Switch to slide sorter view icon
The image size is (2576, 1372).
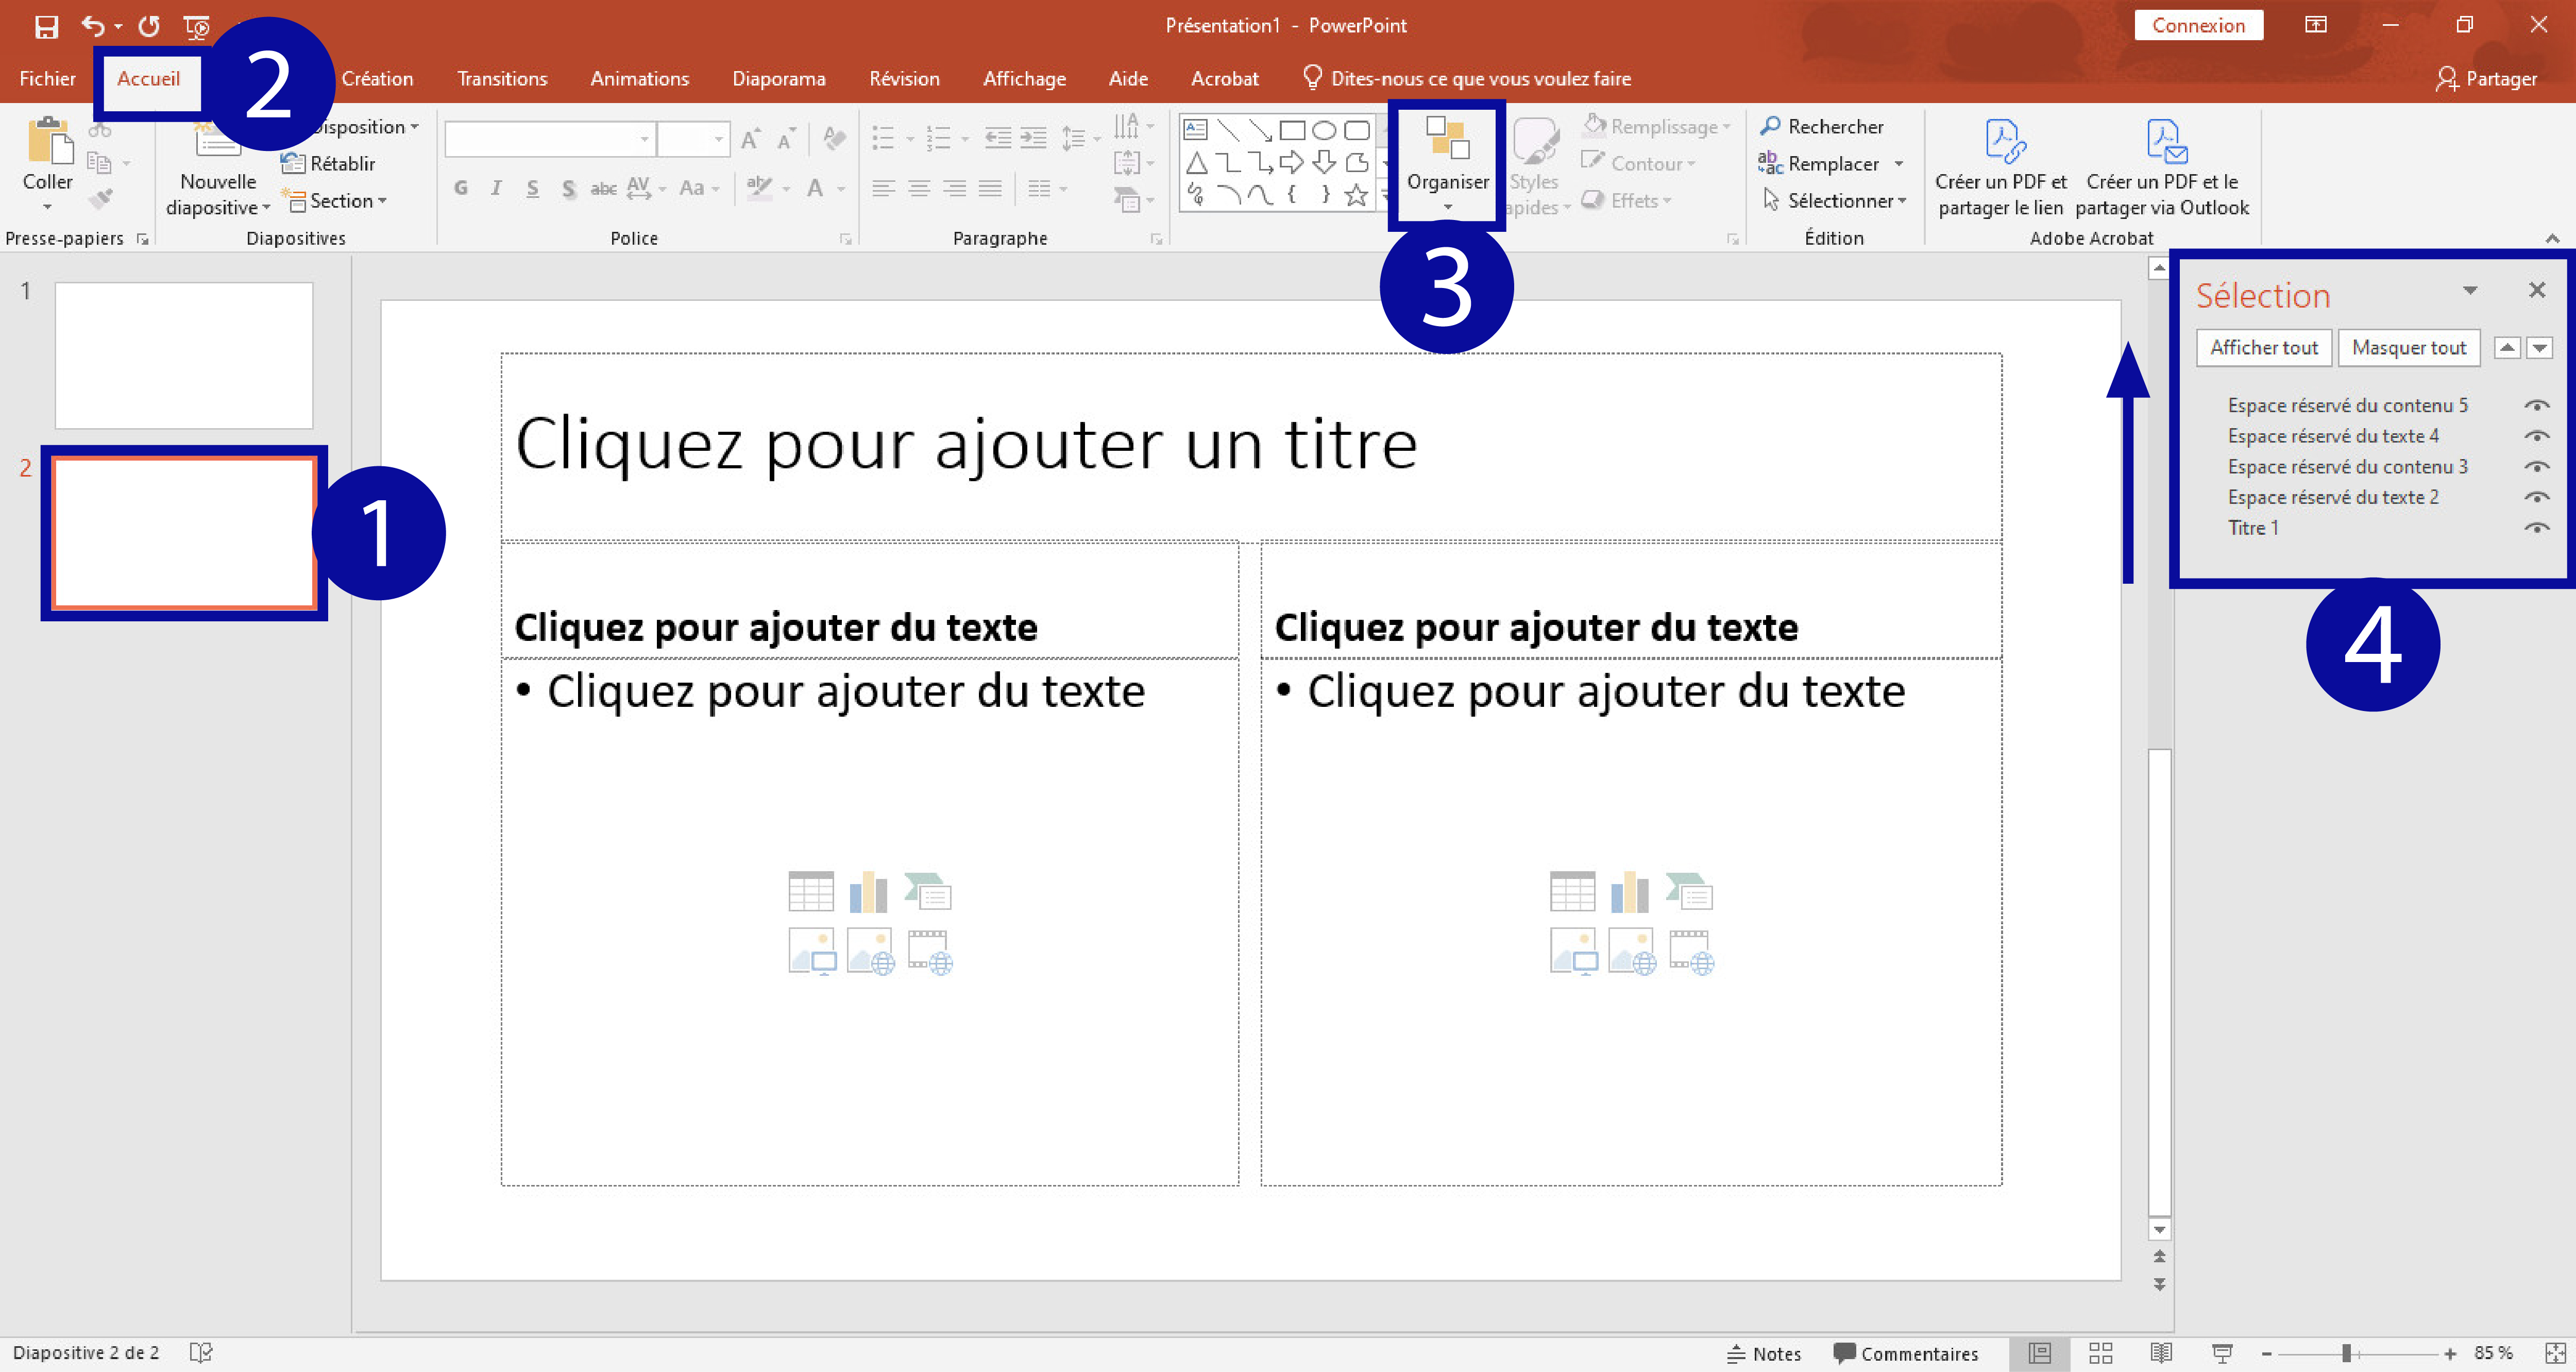pyautogui.click(x=2100, y=1353)
